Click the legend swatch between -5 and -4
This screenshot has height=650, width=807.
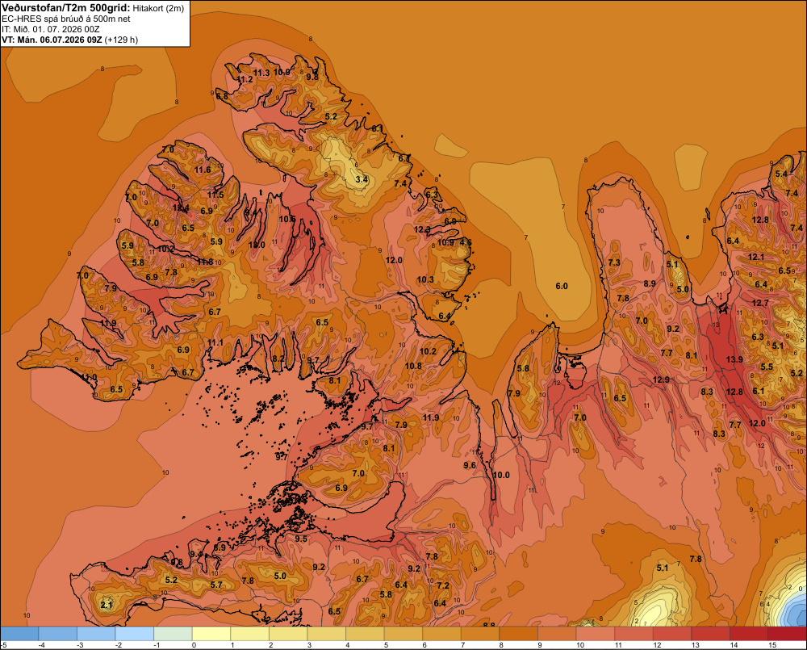pyautogui.click(x=19, y=633)
